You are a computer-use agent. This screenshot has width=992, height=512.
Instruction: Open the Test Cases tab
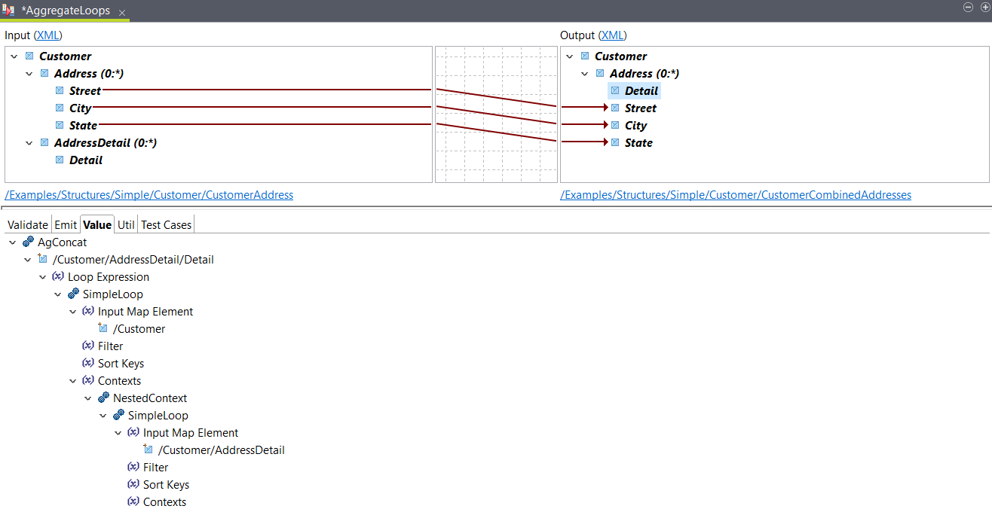[x=166, y=224]
